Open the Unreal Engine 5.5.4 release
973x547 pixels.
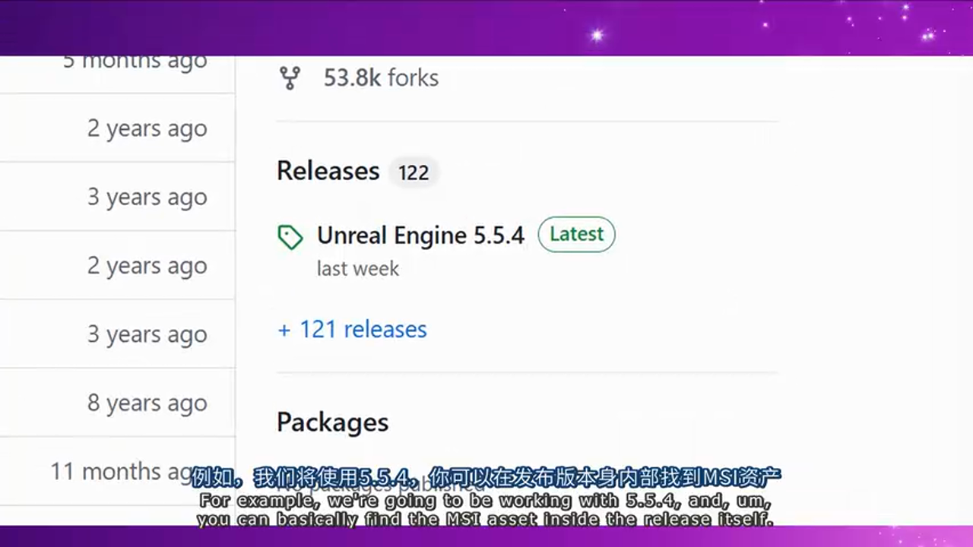(x=420, y=236)
